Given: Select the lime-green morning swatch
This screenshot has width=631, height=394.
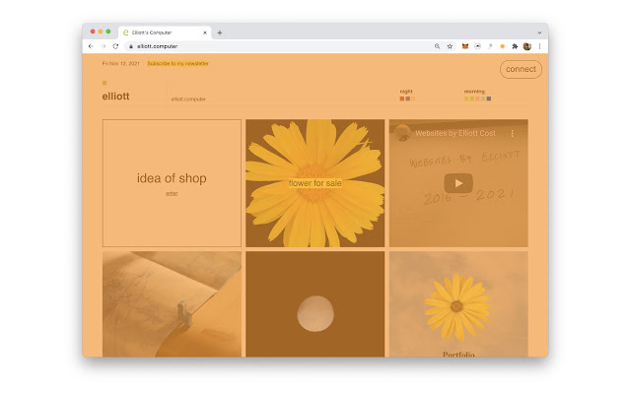Looking at the screenshot, I should (471, 98).
